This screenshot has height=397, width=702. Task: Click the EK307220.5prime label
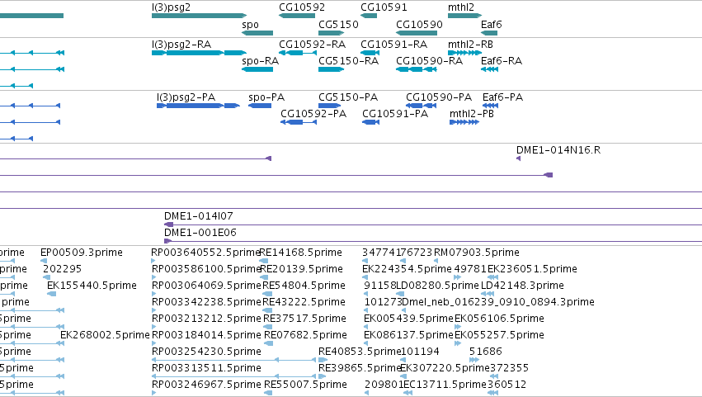pyautogui.click(x=445, y=368)
